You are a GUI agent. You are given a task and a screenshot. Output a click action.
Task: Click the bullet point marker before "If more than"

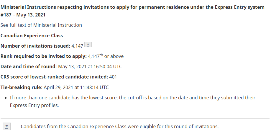(x=6, y=98)
